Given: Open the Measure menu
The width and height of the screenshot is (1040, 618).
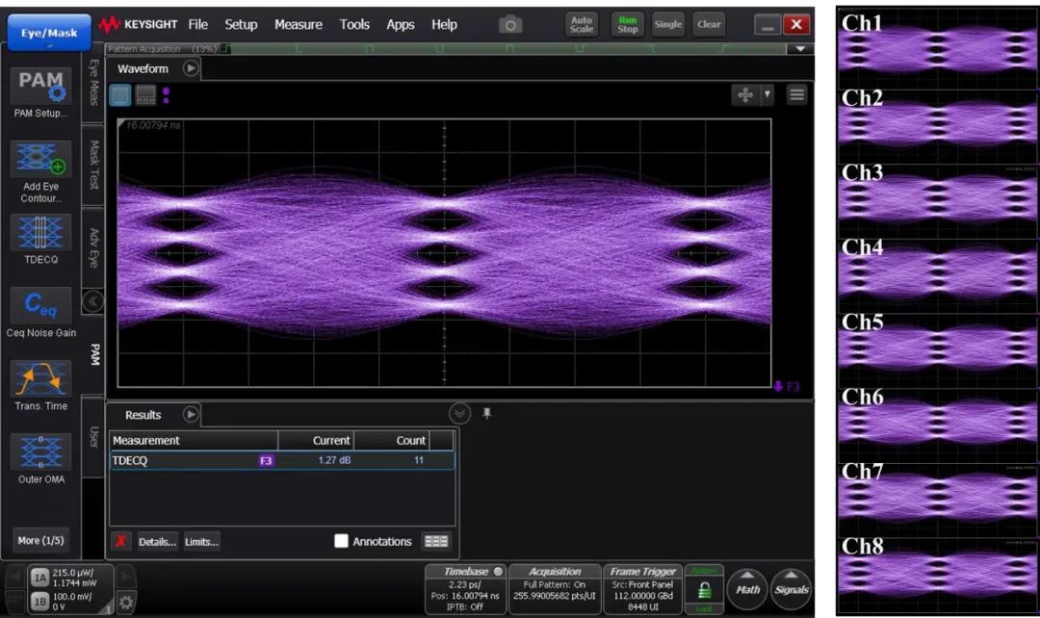Looking at the screenshot, I should click(x=298, y=25).
